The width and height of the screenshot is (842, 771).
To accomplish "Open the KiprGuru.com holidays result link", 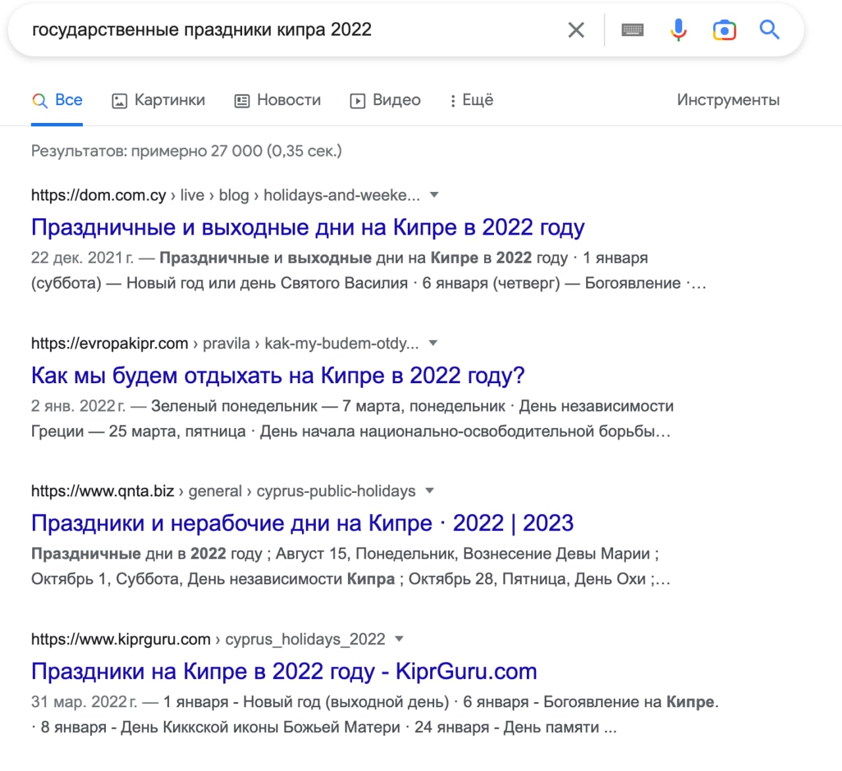I will click(284, 671).
